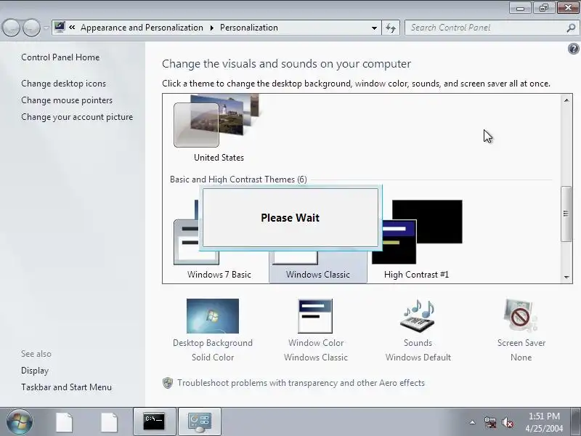Click the theme list scroll down arrow
The height and width of the screenshot is (436, 581).
(566, 277)
